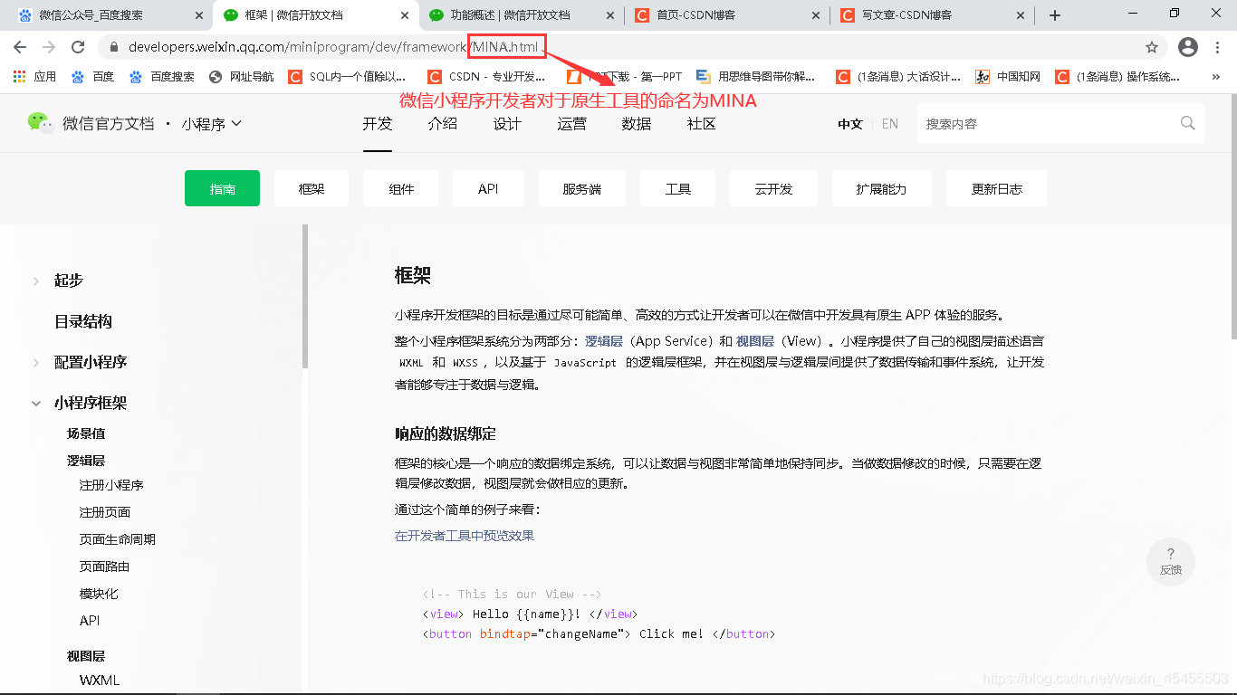Select the 运营 top navigation item
The height and width of the screenshot is (695, 1237).
(572, 124)
